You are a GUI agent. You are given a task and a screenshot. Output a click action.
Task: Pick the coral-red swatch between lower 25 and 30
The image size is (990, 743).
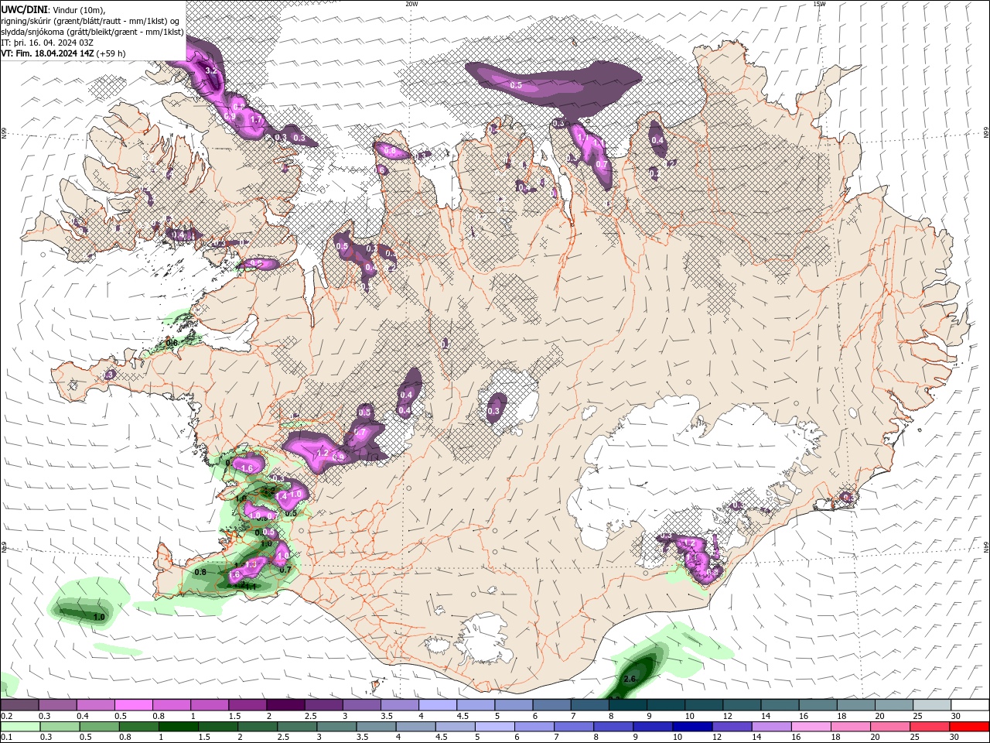[930, 727]
